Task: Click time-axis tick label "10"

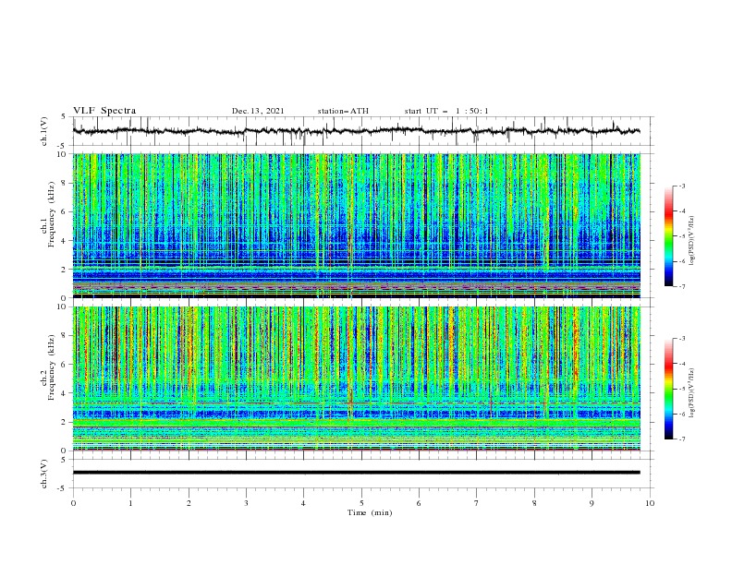Action: point(650,503)
